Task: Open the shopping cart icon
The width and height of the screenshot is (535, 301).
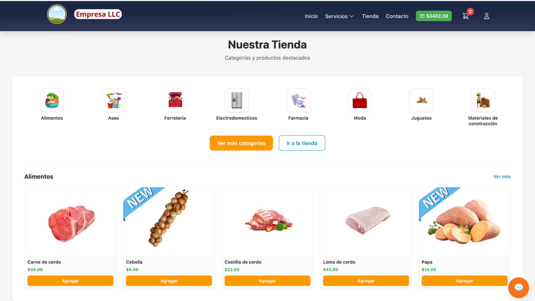Action: coord(466,16)
